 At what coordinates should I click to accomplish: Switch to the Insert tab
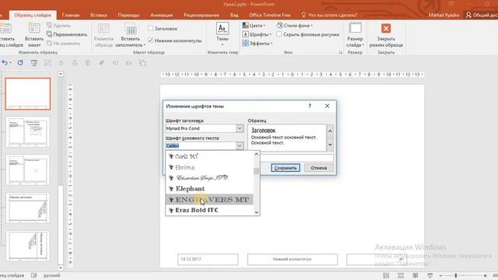pos(99,15)
